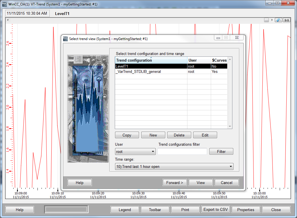Click the Edit button

pyautogui.click(x=205, y=135)
